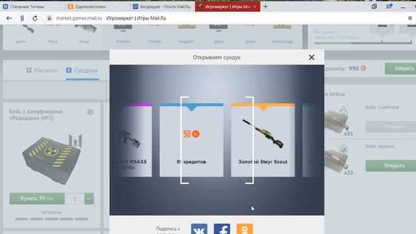Open Сундуки section tab
This screenshot has height=234, width=416.
(82, 70)
